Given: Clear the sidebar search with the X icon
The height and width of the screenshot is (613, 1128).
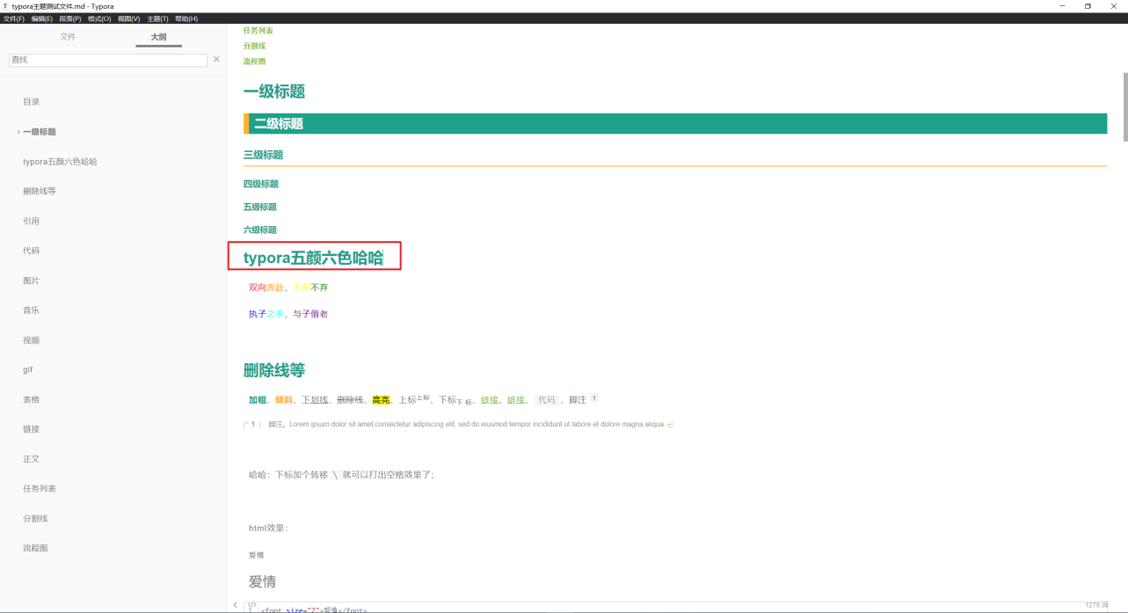Looking at the screenshot, I should point(216,59).
